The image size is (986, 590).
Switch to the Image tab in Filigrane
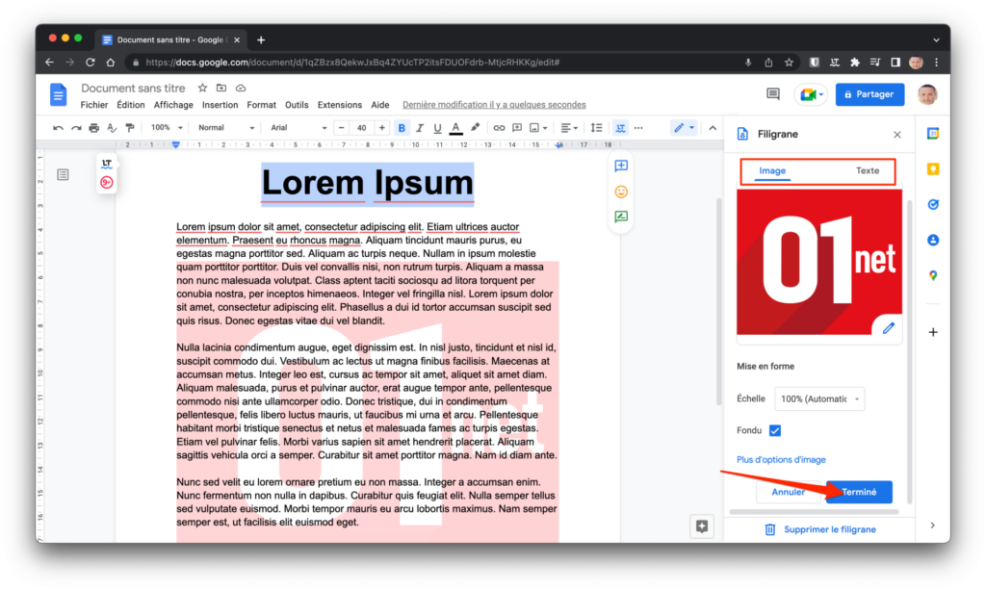(x=772, y=171)
